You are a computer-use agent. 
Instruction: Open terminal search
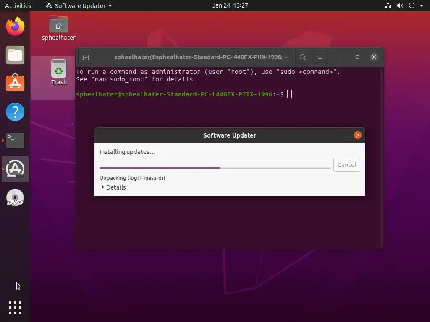[x=302, y=57]
